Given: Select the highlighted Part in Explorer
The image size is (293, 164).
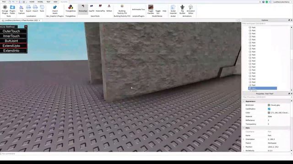Looking at the screenshot, I should [x=262, y=88].
